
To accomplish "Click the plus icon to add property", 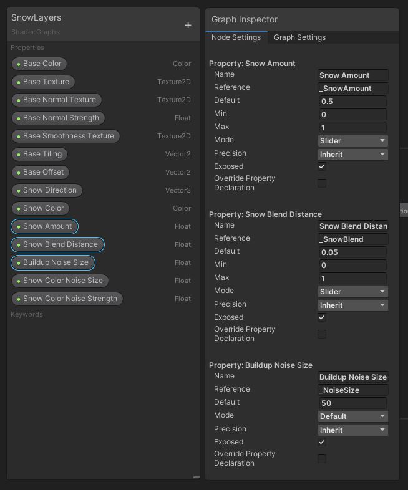I will coord(188,25).
